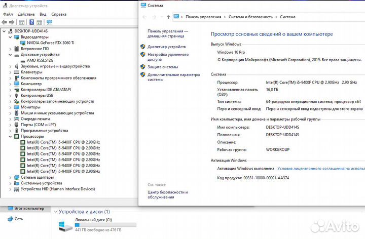This screenshot has width=365, height=239.
Task: Click the Порты (COM и LPT) icon
Action: click(x=17, y=125)
